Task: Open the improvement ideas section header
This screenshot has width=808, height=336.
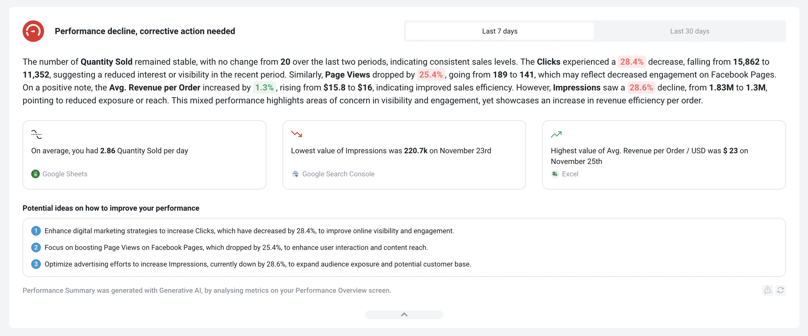Action: pyautogui.click(x=111, y=208)
